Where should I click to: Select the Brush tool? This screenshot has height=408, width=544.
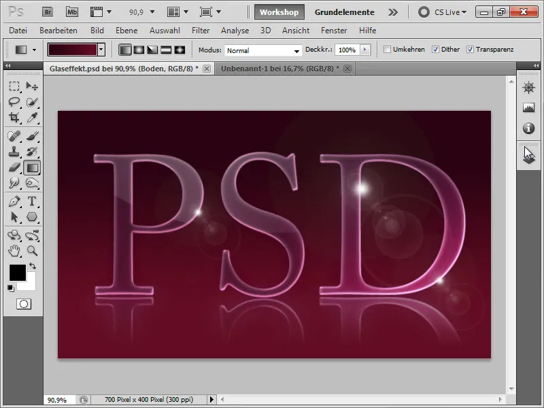point(32,136)
